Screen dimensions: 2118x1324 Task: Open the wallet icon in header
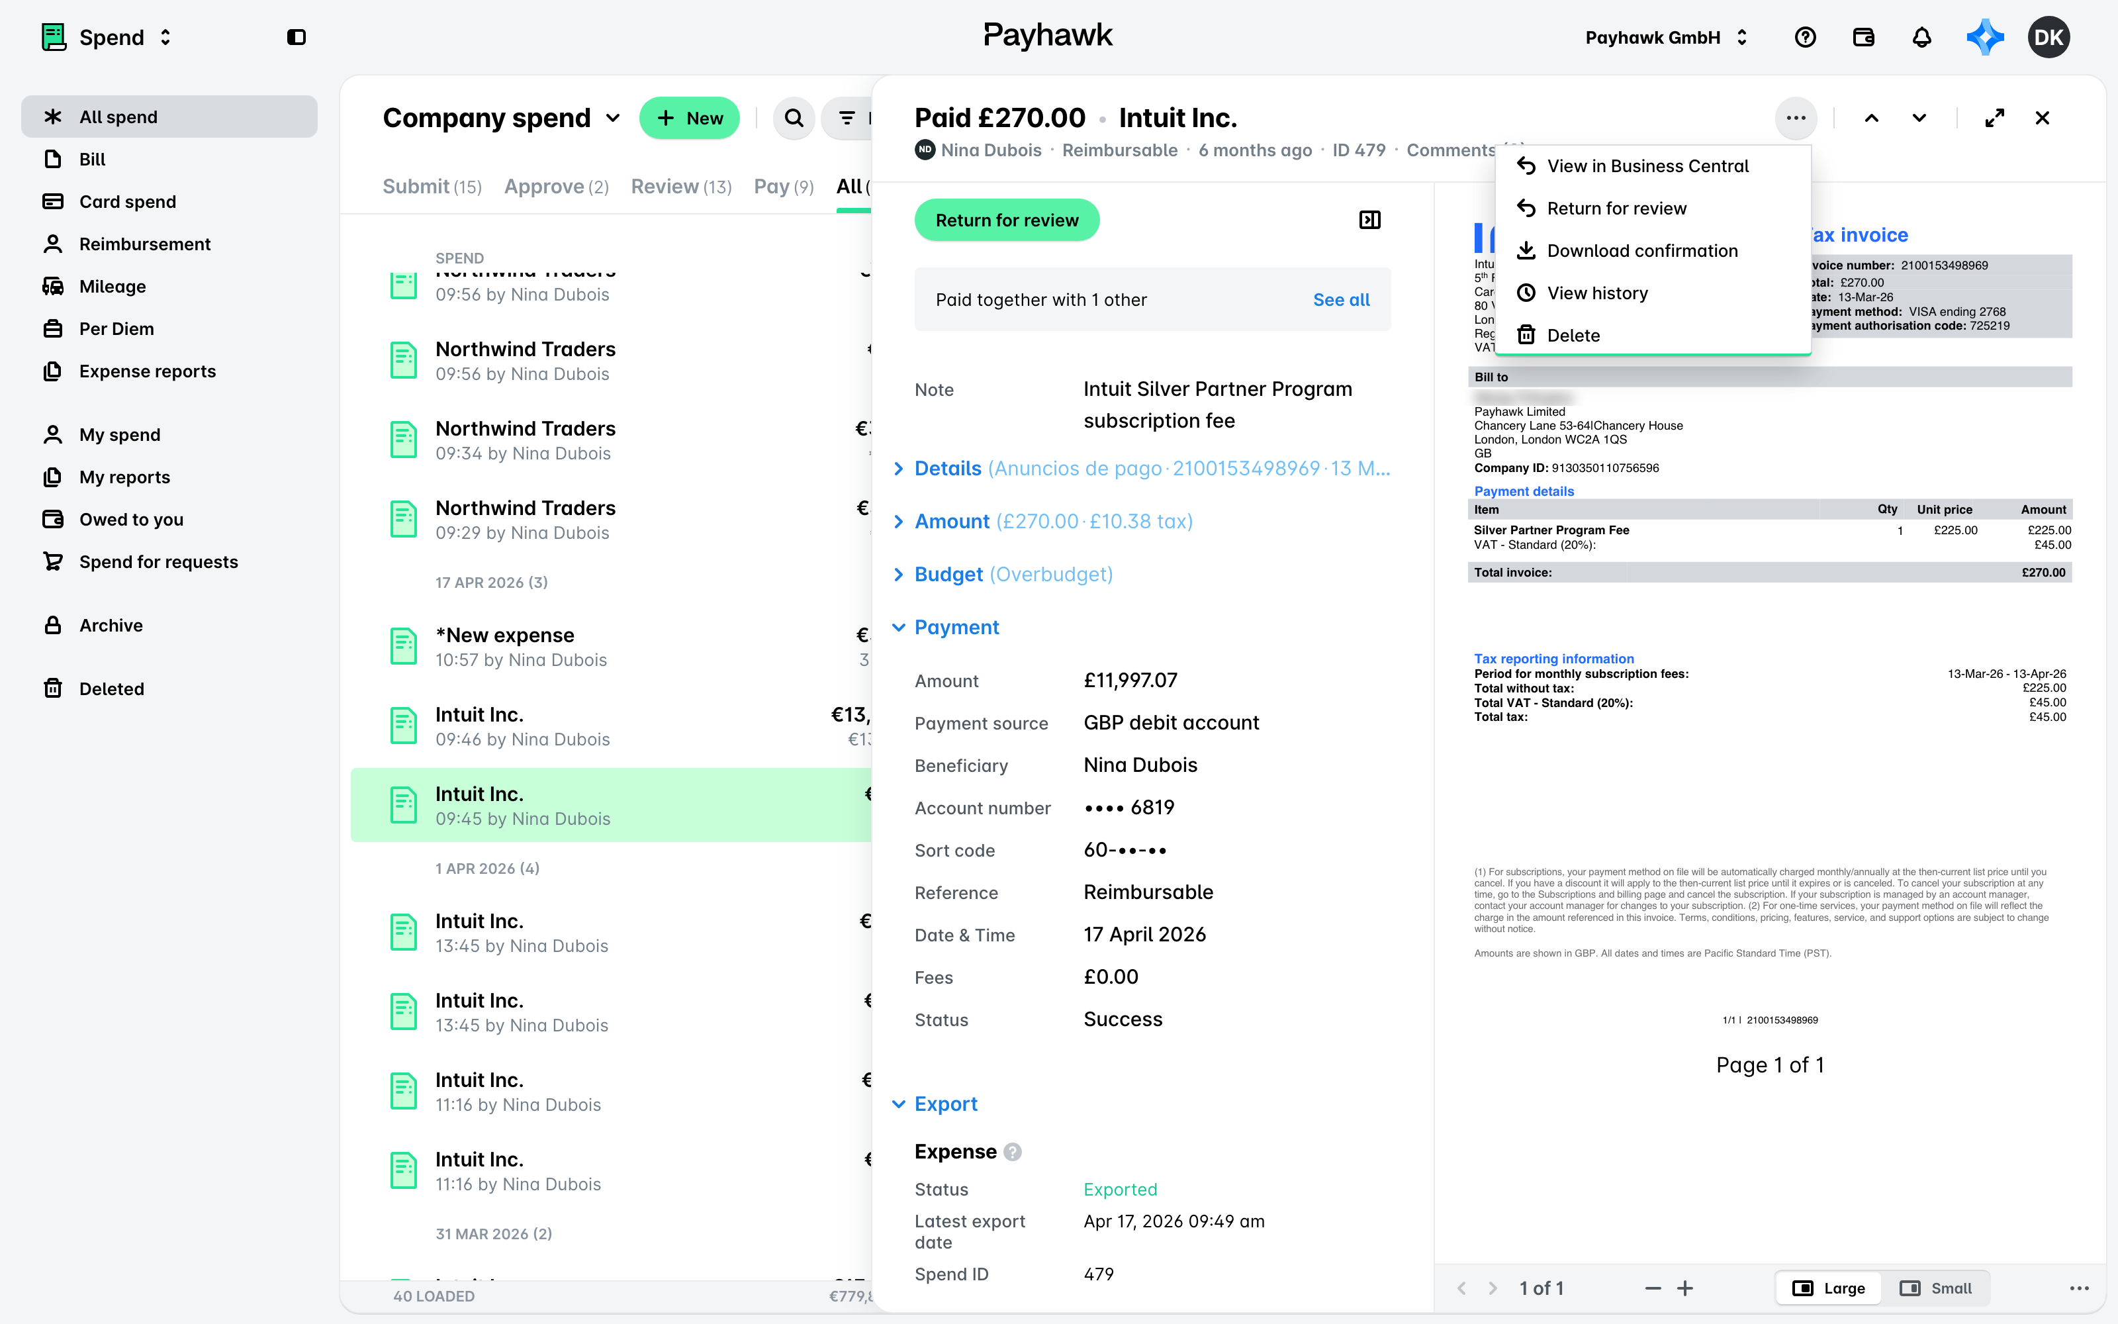tap(1863, 38)
